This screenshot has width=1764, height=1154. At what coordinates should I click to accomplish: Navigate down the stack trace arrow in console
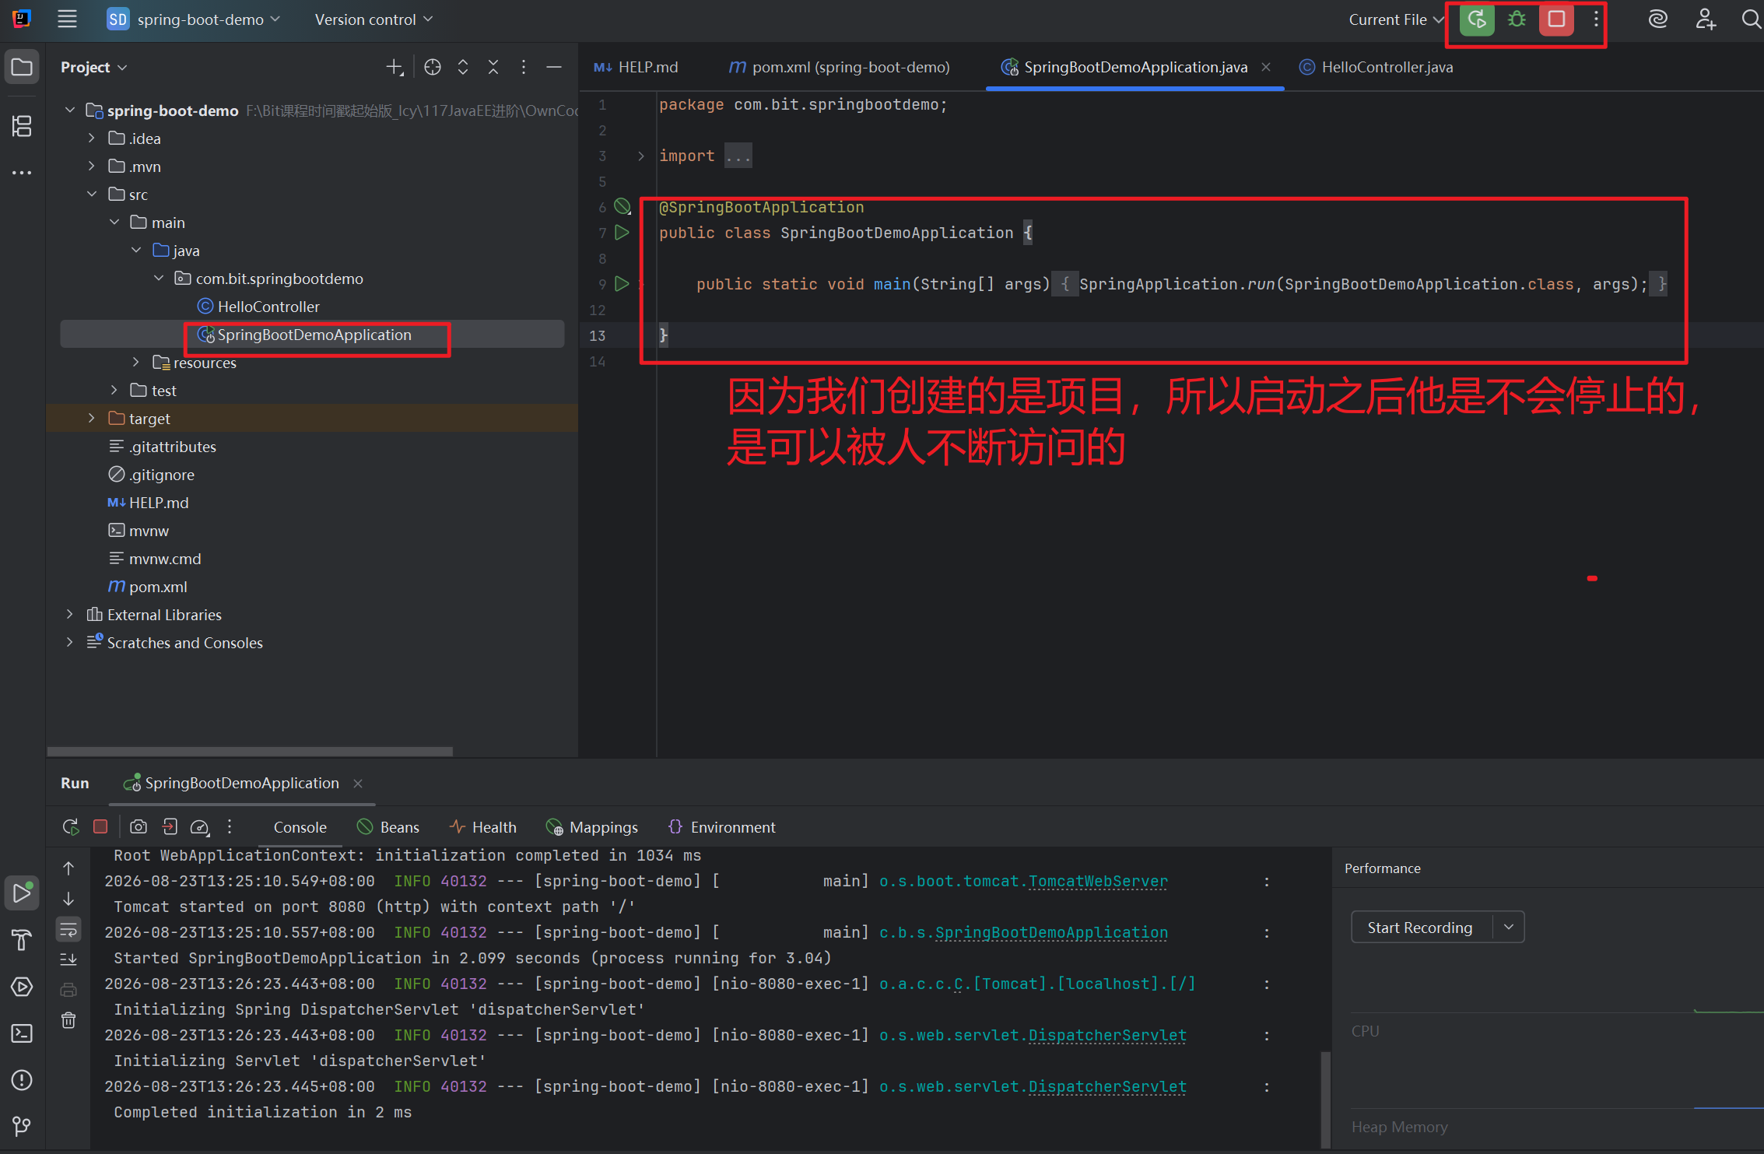point(68,899)
